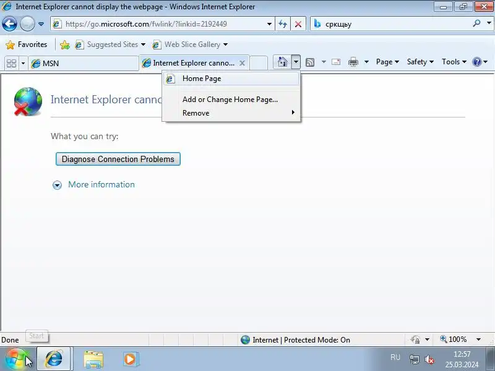Click the Read Mail envelope icon
Screen dimensions: 495x371
point(336,62)
